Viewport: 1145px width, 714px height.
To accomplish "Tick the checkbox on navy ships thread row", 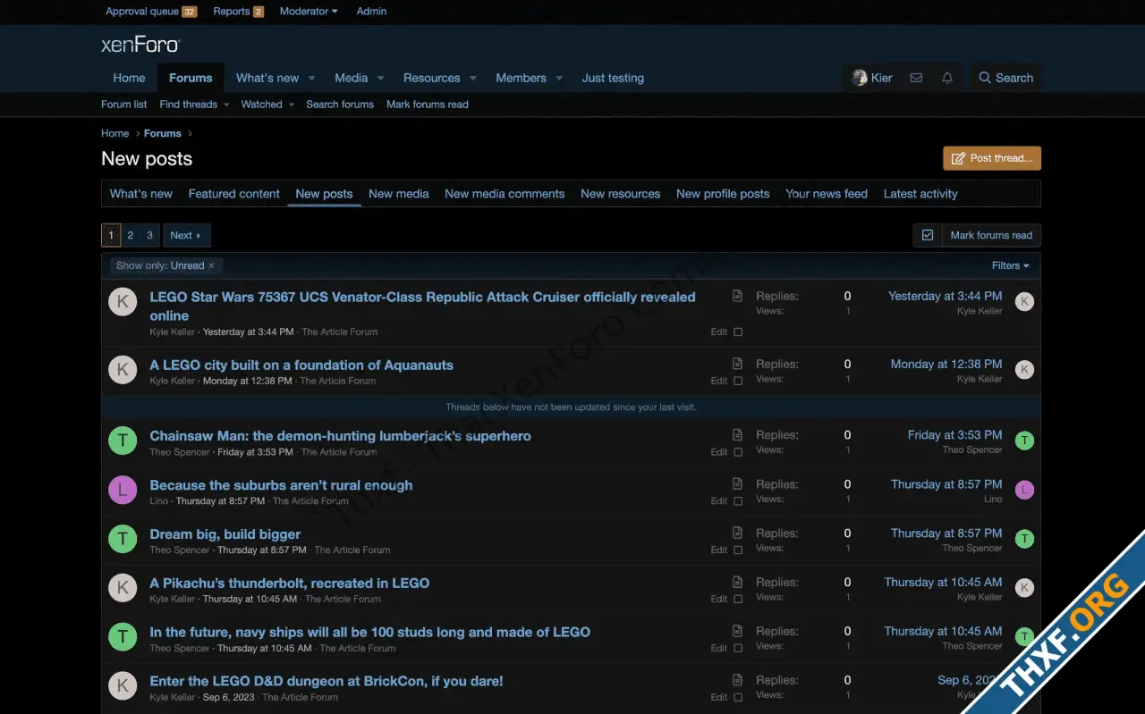I will tap(738, 648).
